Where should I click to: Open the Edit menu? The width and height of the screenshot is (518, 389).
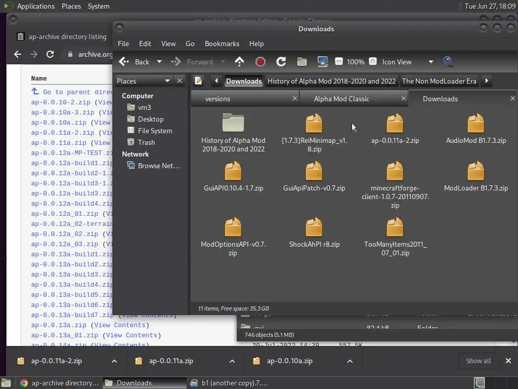145,44
